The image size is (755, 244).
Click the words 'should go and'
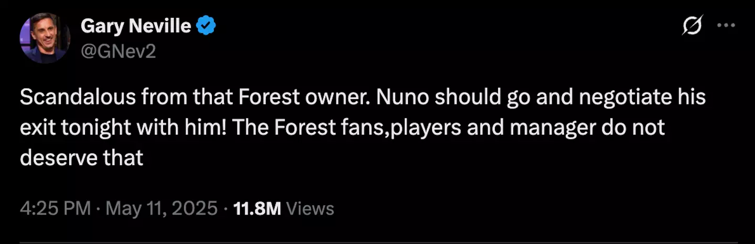click(x=498, y=98)
